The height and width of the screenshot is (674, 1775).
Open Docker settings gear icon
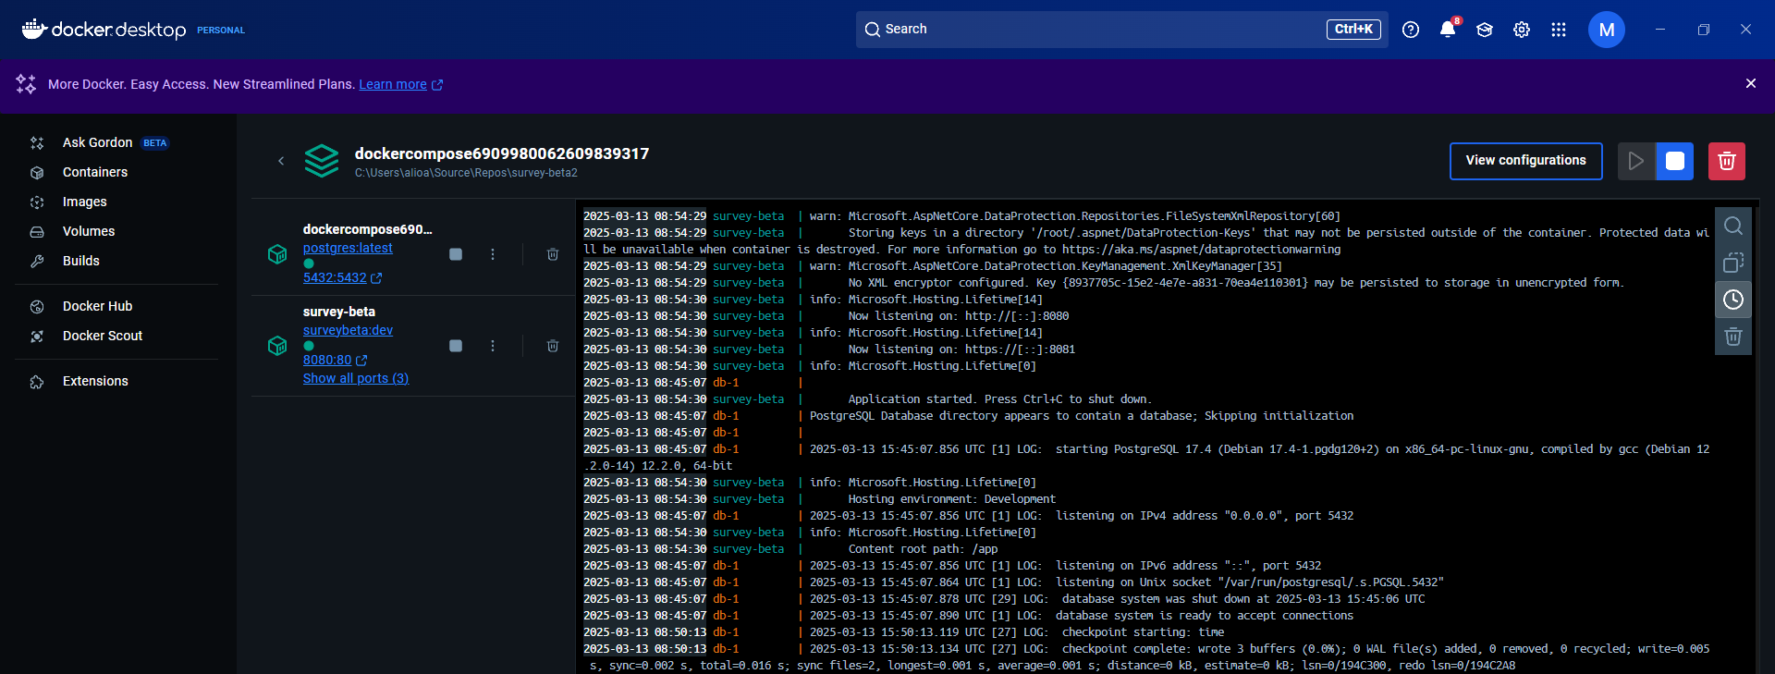[1522, 30]
